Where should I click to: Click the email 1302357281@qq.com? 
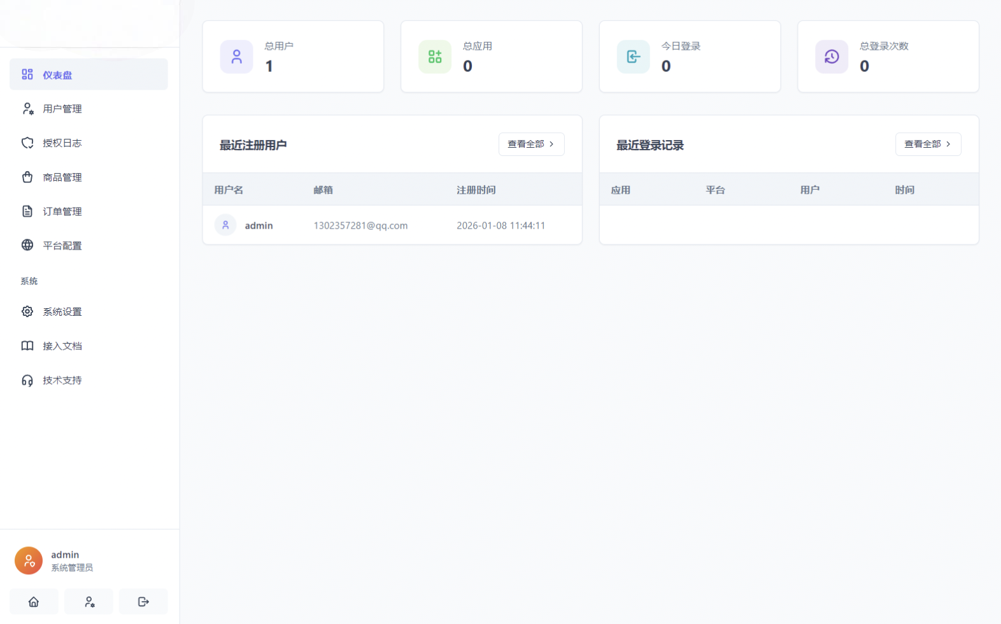[x=360, y=225]
